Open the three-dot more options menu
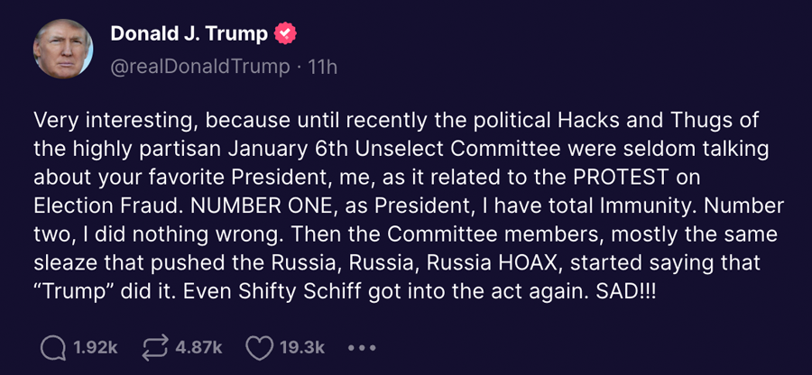The width and height of the screenshot is (812, 375). [x=362, y=348]
